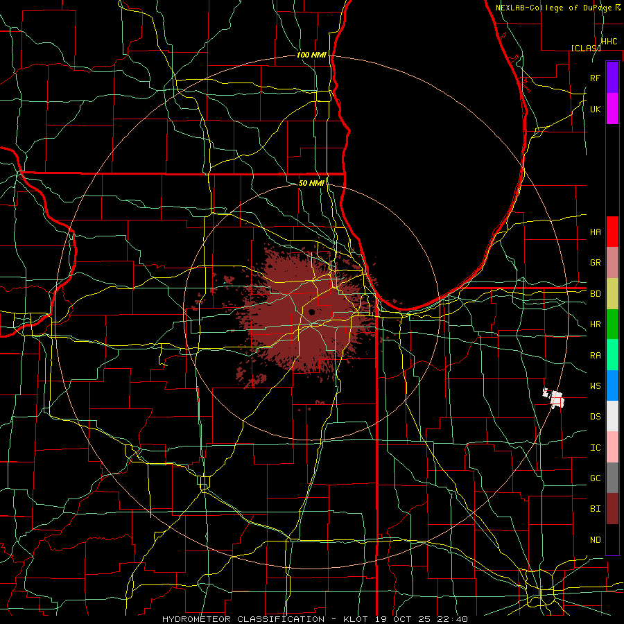Click the HHC product code label
624x624 pixels.
coord(609,42)
